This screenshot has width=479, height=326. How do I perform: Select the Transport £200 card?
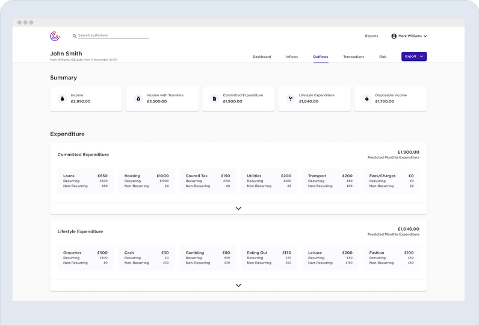(330, 181)
